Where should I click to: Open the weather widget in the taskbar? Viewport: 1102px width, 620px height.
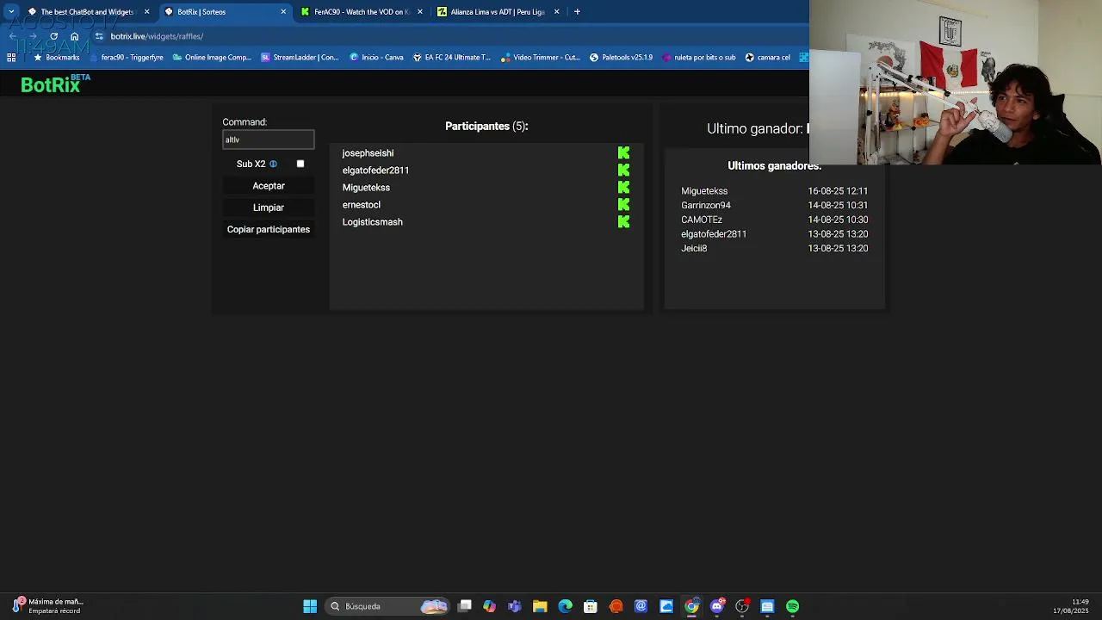pyautogui.click(x=48, y=606)
